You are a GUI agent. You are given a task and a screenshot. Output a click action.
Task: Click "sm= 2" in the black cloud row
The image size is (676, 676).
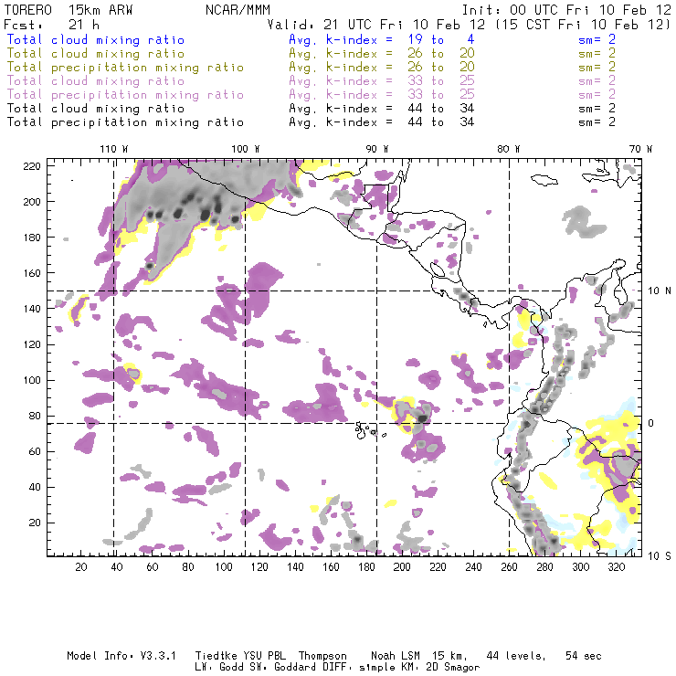(x=597, y=108)
